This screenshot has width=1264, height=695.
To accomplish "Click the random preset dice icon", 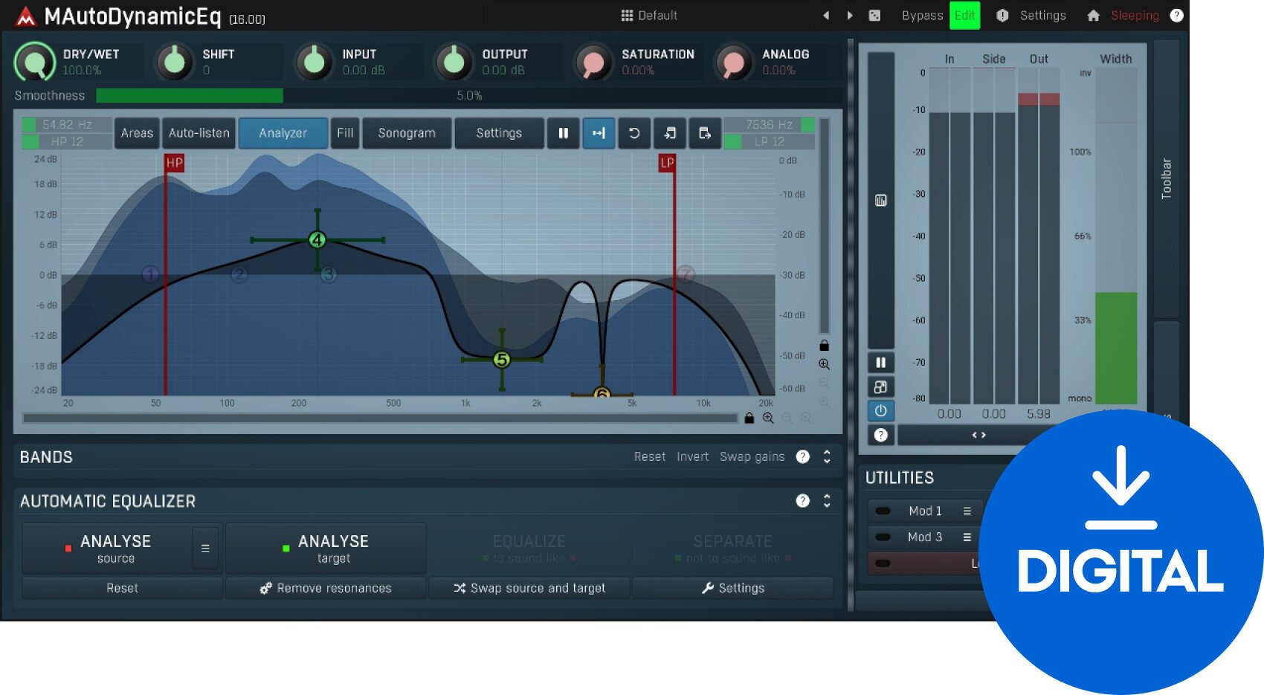I will (874, 16).
